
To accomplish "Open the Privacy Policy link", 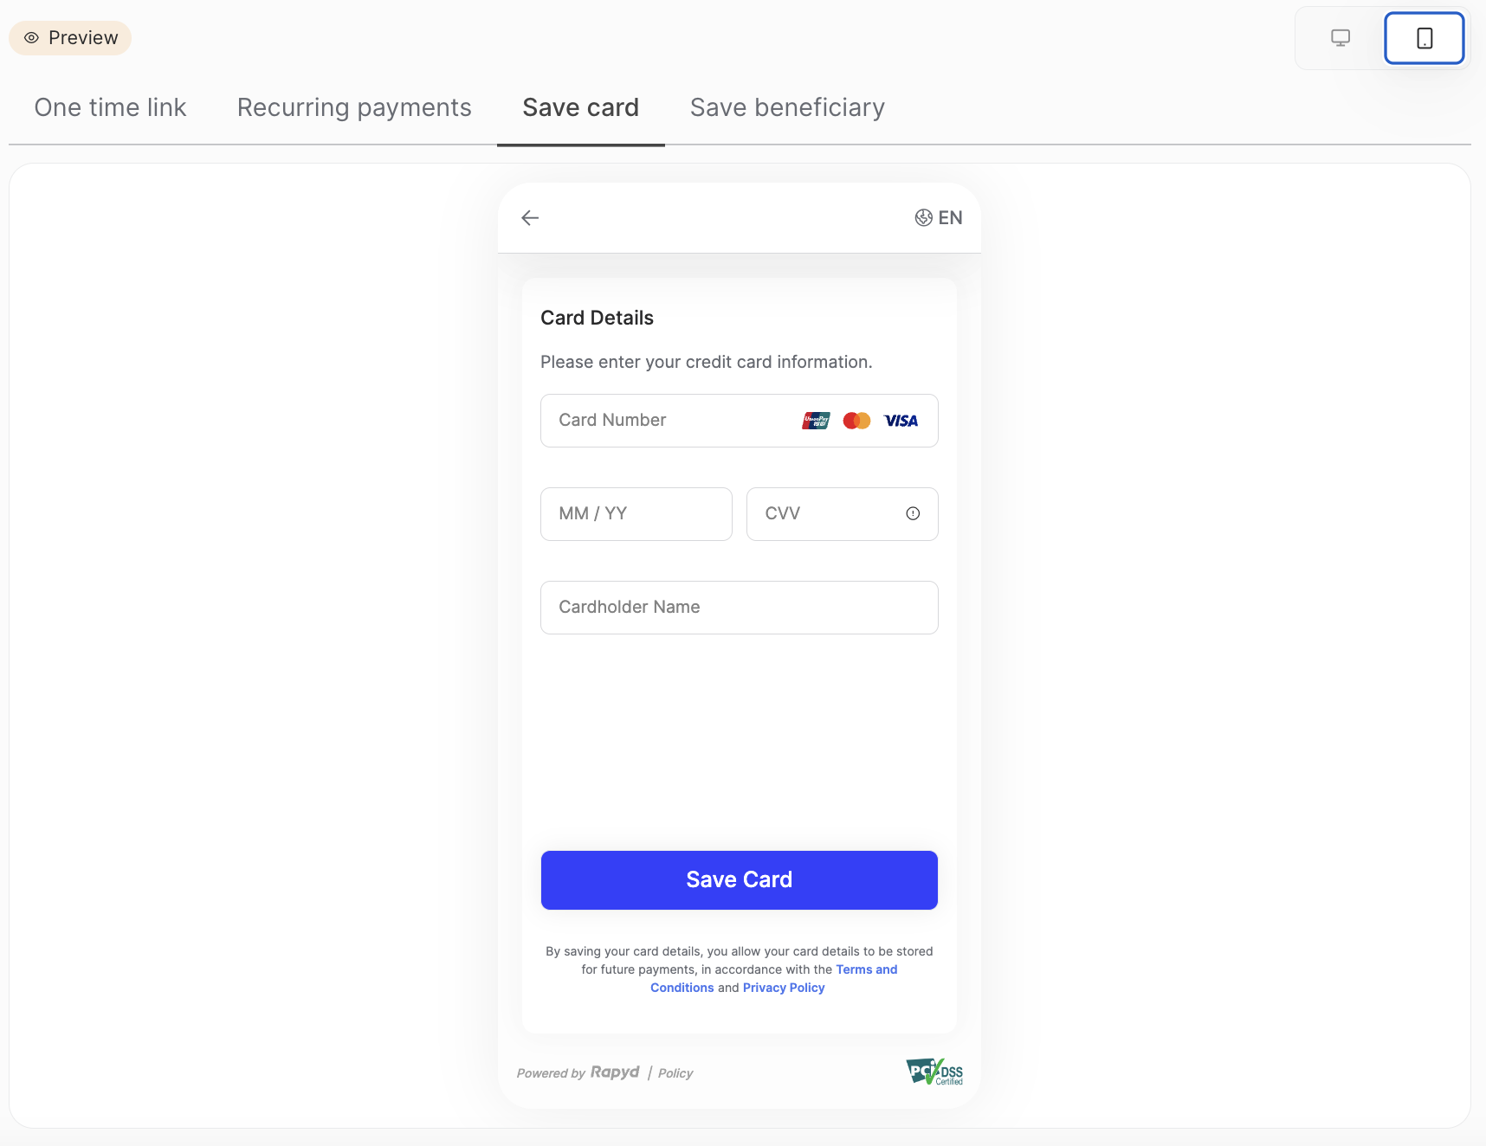I will [x=784, y=988].
